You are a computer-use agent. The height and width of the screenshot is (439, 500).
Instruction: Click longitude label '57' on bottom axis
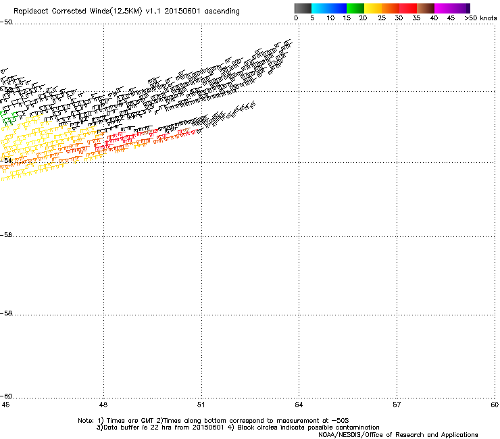[x=397, y=405]
